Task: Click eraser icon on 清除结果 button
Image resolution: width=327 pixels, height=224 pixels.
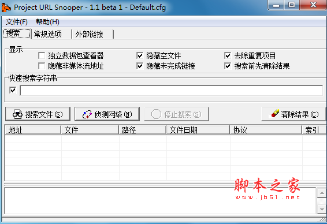Action: coord(275,113)
